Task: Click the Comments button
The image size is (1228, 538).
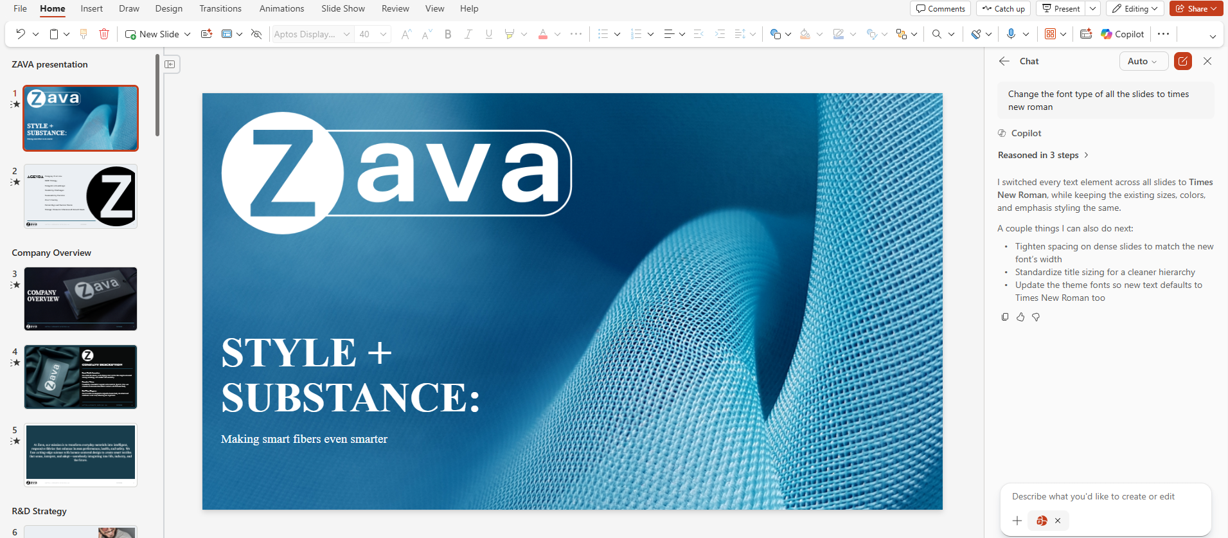Action: click(x=941, y=8)
